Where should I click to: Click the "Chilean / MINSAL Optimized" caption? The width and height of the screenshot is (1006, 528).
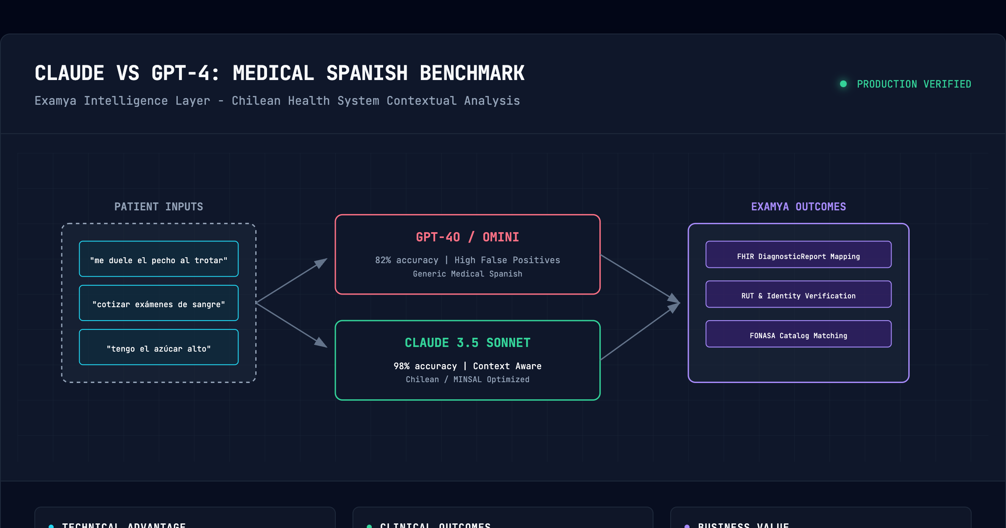click(467, 380)
